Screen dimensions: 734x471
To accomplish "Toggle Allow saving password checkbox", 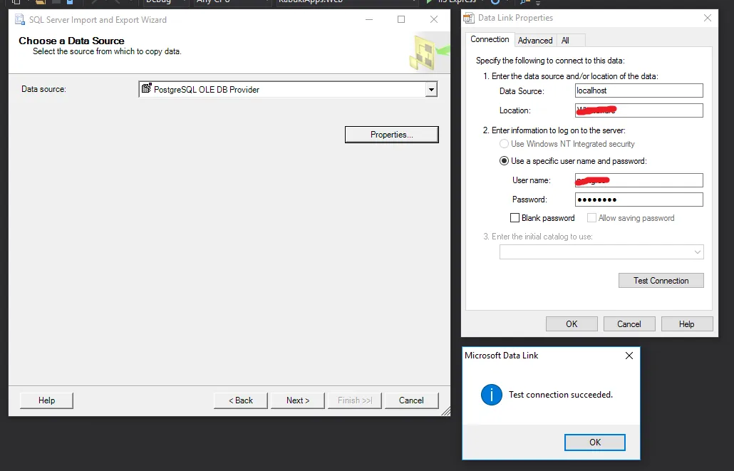I will coord(591,218).
